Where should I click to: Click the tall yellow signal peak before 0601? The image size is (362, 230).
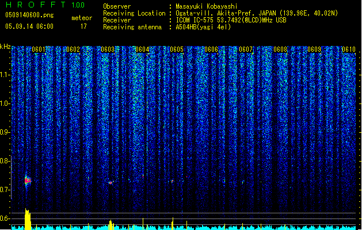pyautogui.click(x=28, y=219)
